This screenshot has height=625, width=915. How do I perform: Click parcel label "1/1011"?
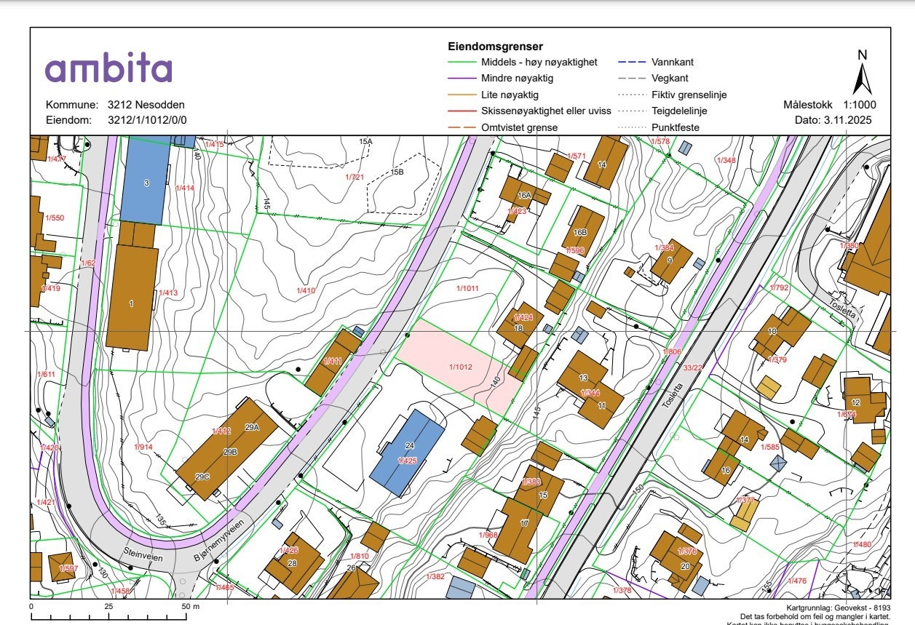click(468, 289)
